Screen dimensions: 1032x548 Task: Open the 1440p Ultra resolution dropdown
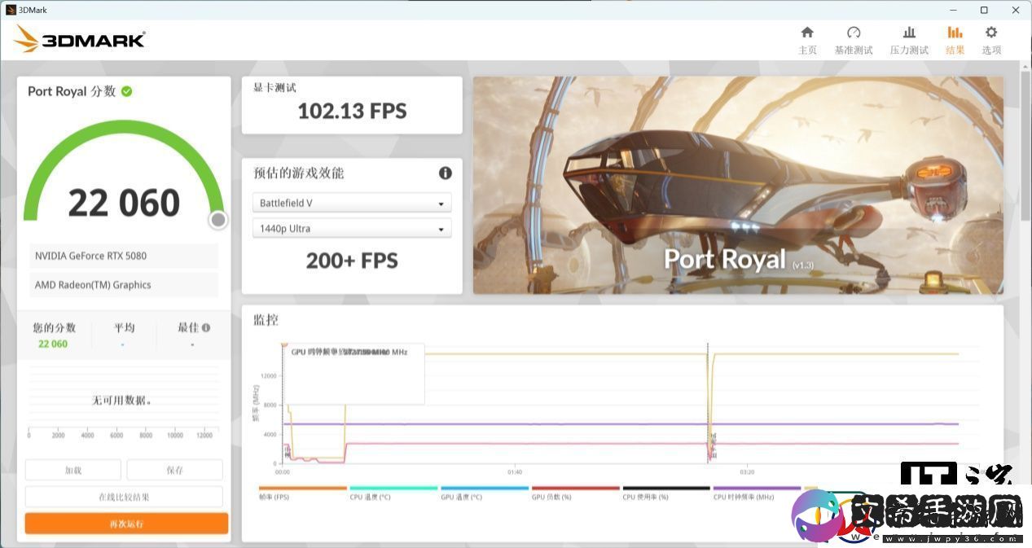coord(352,229)
